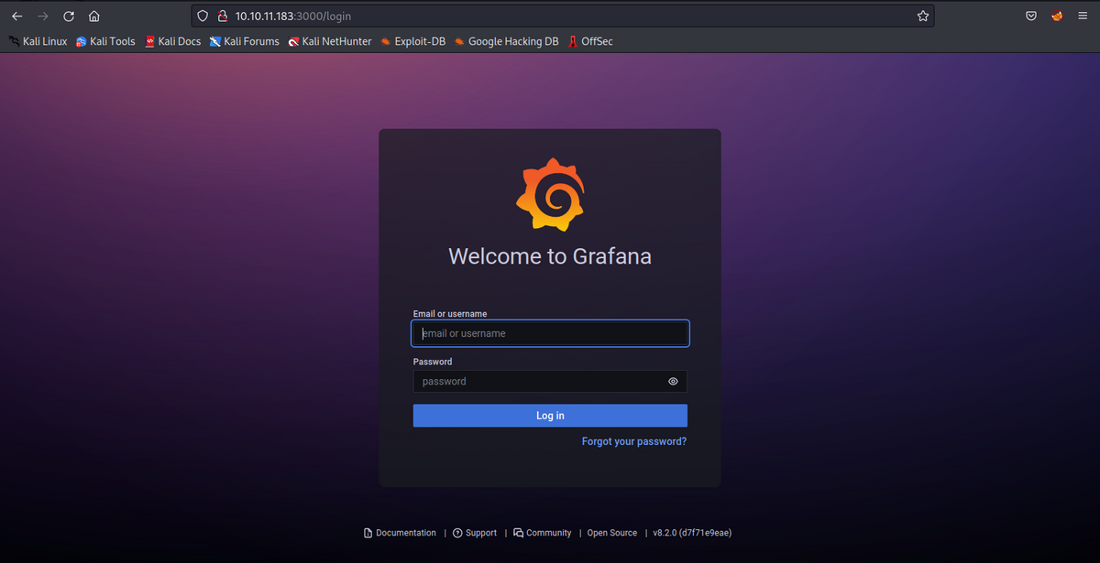1100x563 pixels.
Task: Open the fox extension icon in toolbar
Action: pos(1057,16)
